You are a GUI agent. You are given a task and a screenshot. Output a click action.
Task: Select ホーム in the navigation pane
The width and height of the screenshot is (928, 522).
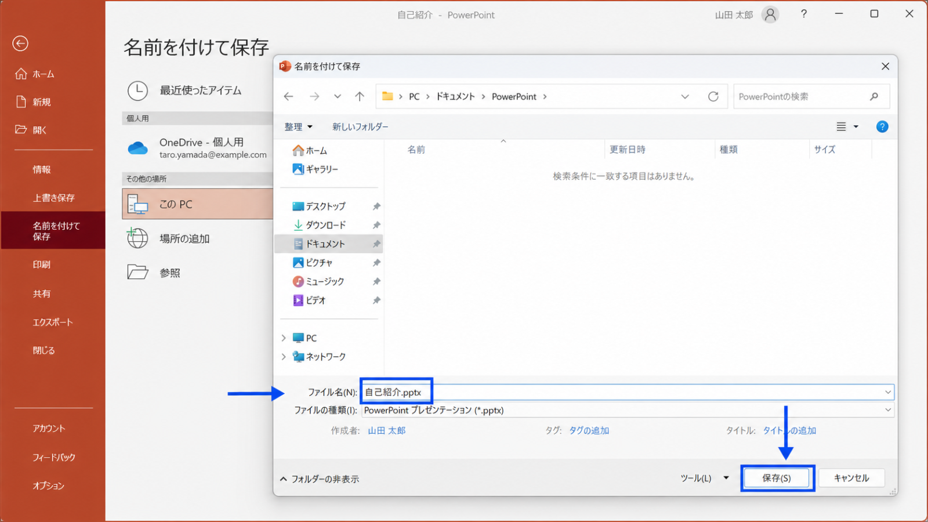click(x=310, y=150)
